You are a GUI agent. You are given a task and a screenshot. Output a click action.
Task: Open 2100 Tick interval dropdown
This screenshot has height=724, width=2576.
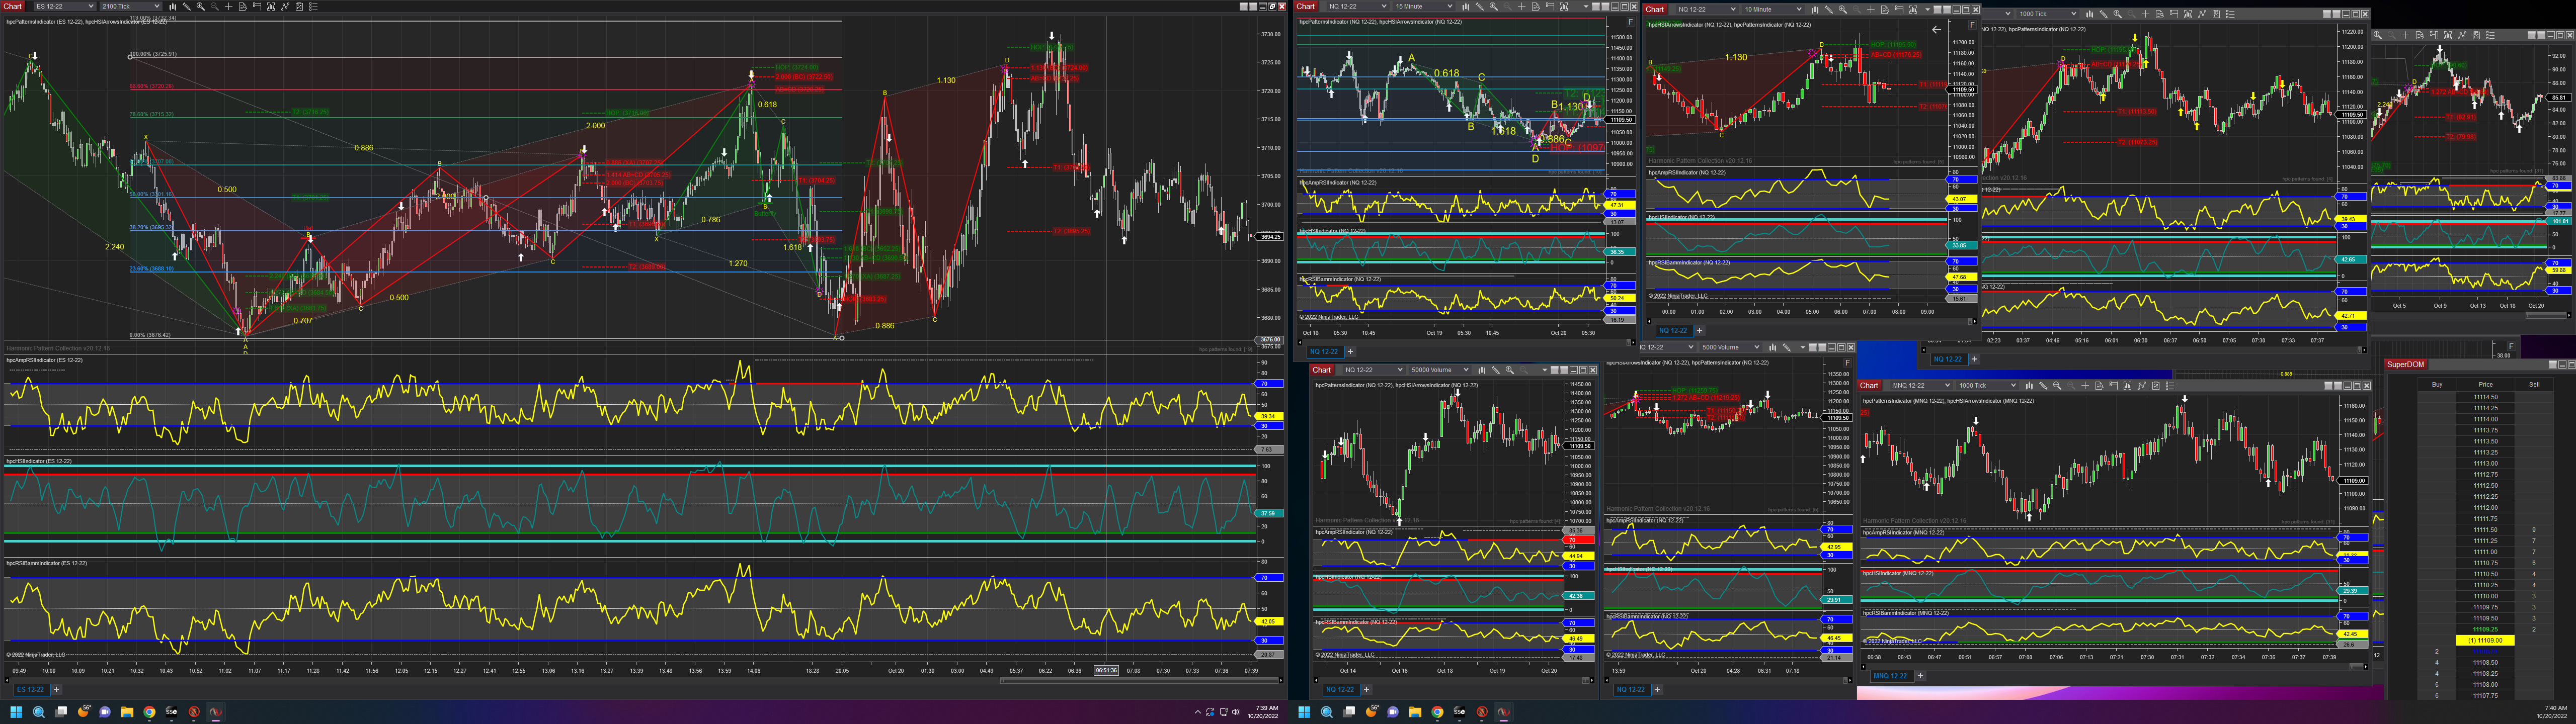point(130,6)
